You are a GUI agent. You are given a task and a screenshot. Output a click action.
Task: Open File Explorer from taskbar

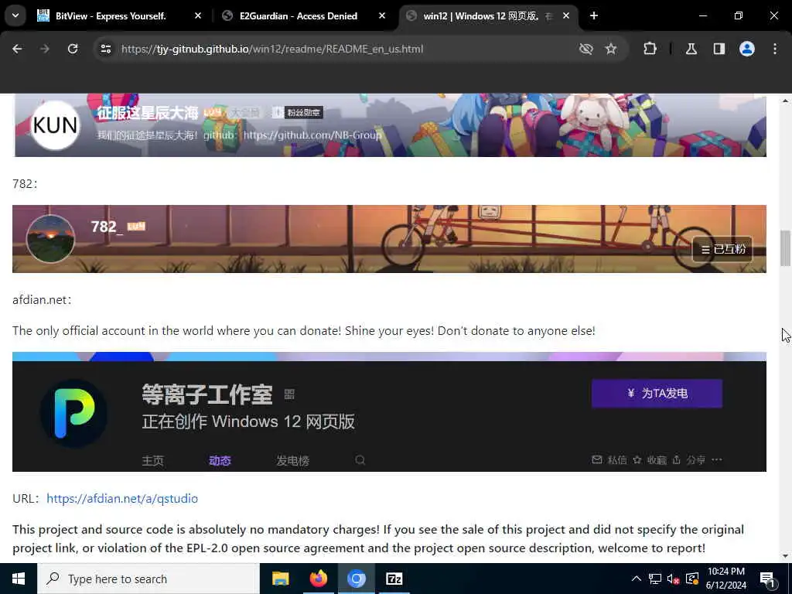[280, 579]
